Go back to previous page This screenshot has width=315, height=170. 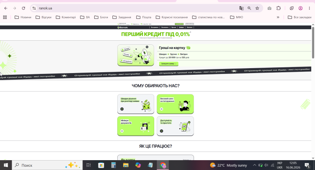click(6, 8)
